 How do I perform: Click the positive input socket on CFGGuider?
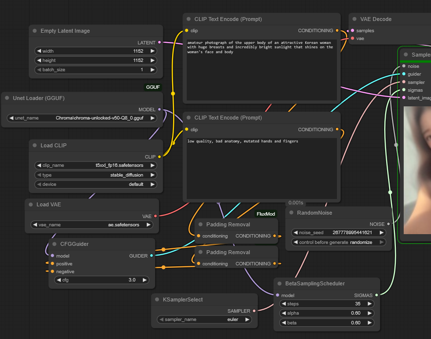click(x=53, y=264)
